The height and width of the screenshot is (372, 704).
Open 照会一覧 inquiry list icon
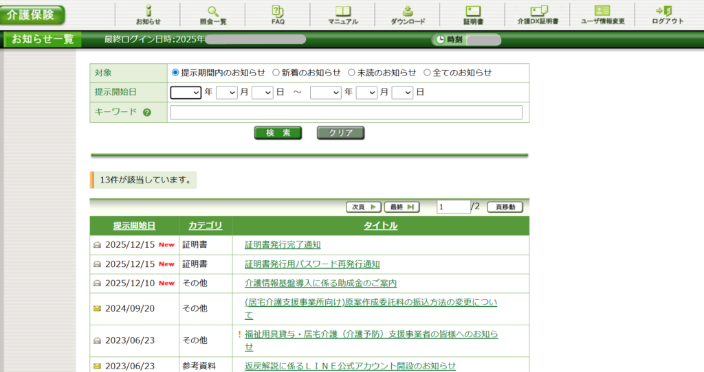pos(213,14)
